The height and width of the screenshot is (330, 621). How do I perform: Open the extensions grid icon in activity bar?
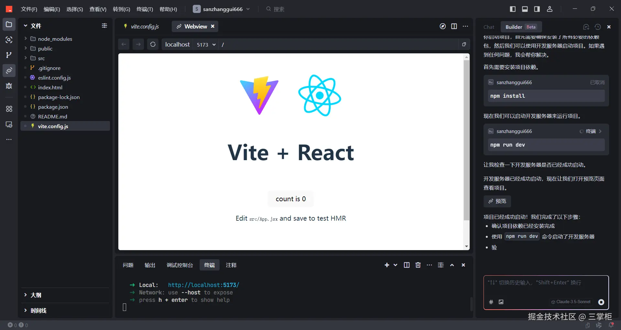[9, 109]
